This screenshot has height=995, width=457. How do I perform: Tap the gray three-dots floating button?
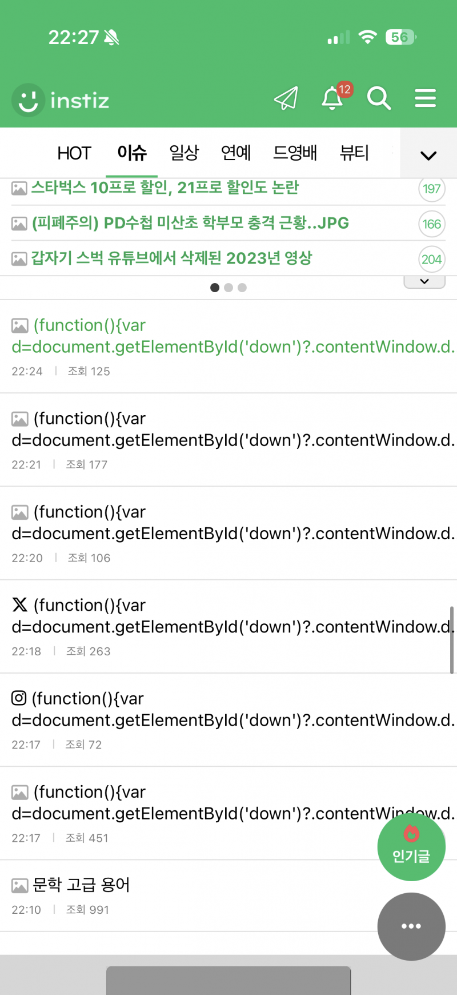(411, 926)
